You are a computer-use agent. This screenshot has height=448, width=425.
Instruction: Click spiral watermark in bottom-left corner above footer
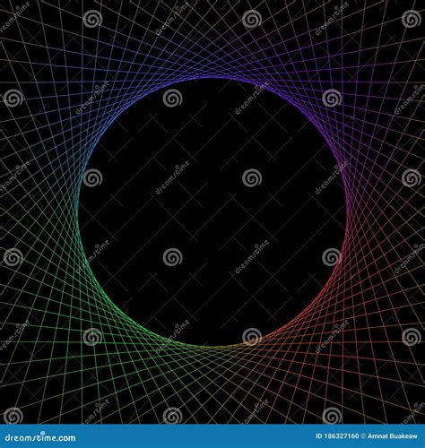pyautogui.click(x=13, y=417)
